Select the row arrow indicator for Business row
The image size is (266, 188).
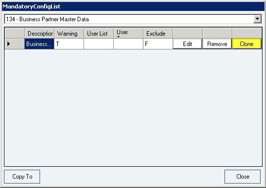coord(15,44)
